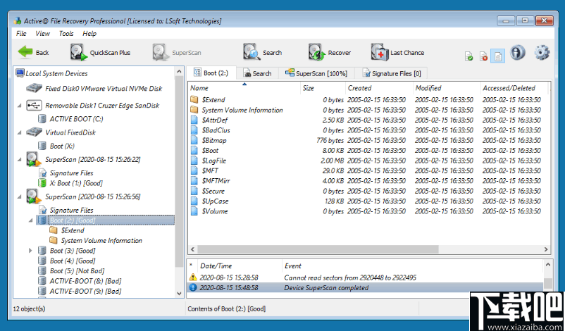Image resolution: width=565 pixels, height=331 pixels.
Task: Collapse SuperScan 15:26:56 tree node
Action: click(20, 197)
